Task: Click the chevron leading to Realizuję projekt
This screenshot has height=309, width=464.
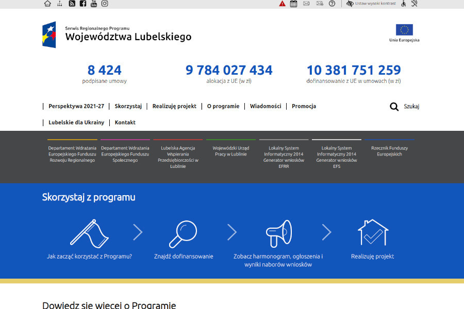Action: 327,233
